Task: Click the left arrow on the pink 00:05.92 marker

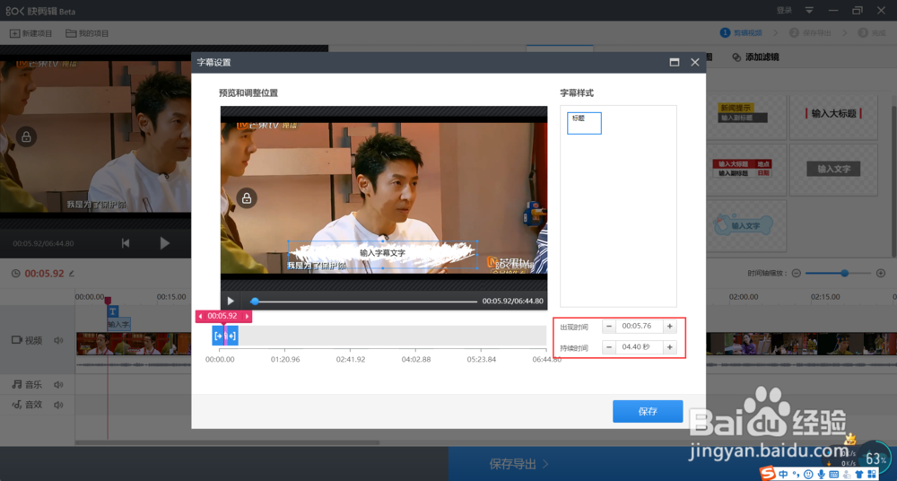Action: pyautogui.click(x=200, y=316)
